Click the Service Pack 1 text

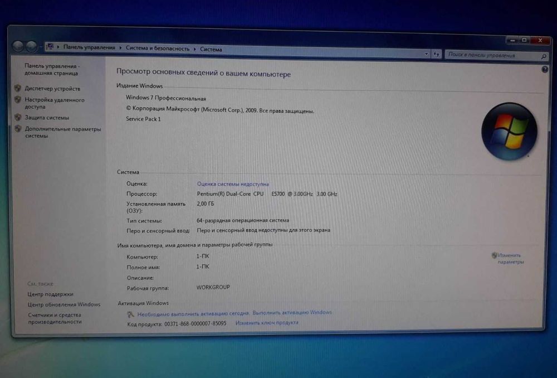pyautogui.click(x=143, y=119)
